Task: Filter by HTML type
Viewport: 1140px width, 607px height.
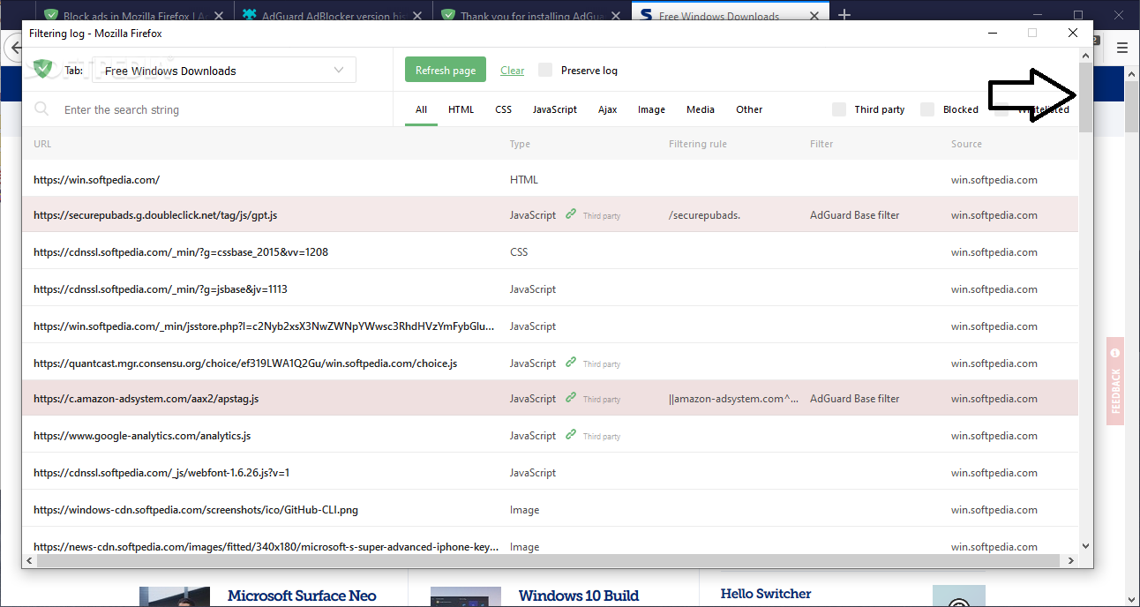Action: (x=461, y=109)
